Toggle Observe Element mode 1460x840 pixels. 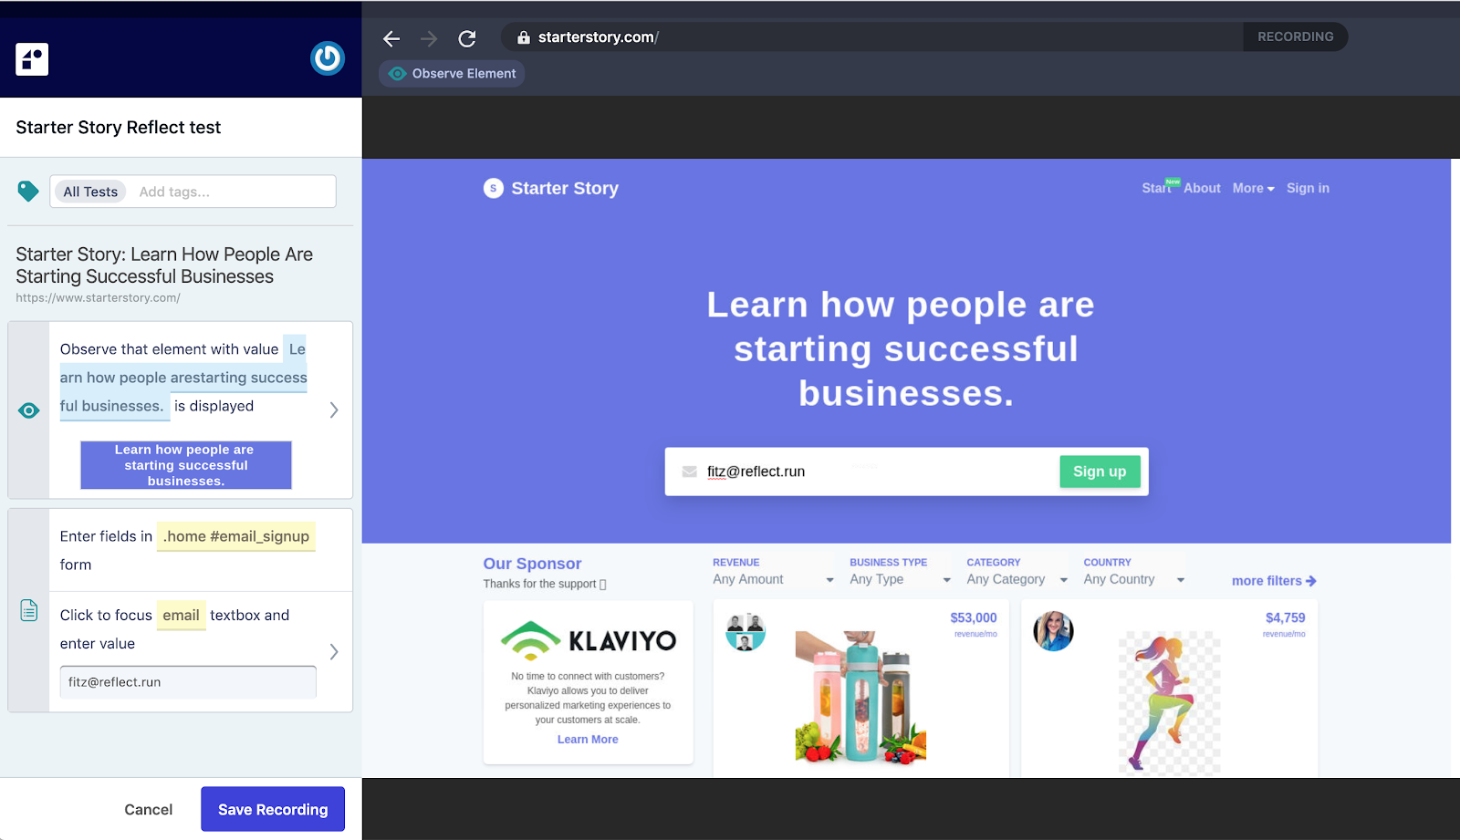451,73
